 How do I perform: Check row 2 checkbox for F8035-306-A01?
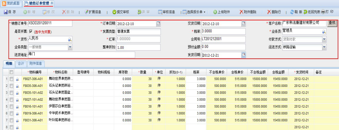[x=11, y=86]
